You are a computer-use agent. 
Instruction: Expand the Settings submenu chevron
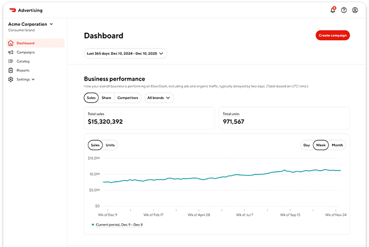pos(33,80)
